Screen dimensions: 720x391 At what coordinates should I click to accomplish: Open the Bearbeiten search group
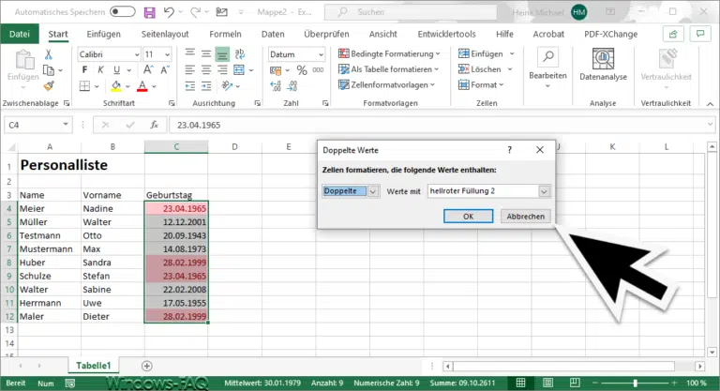point(547,68)
